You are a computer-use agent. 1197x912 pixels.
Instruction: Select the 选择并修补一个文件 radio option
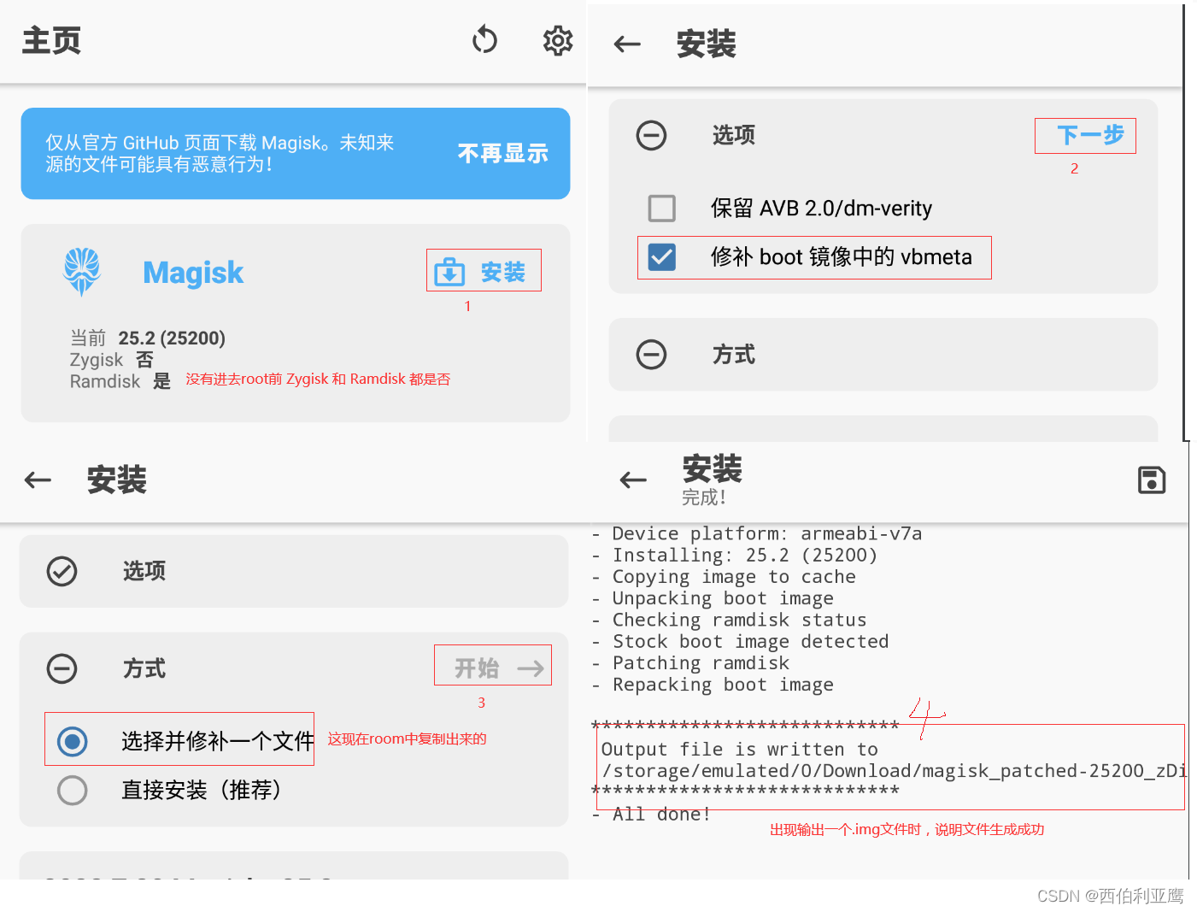click(73, 741)
